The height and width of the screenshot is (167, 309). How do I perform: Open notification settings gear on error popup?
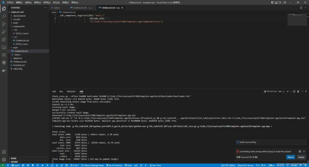tap(300, 151)
